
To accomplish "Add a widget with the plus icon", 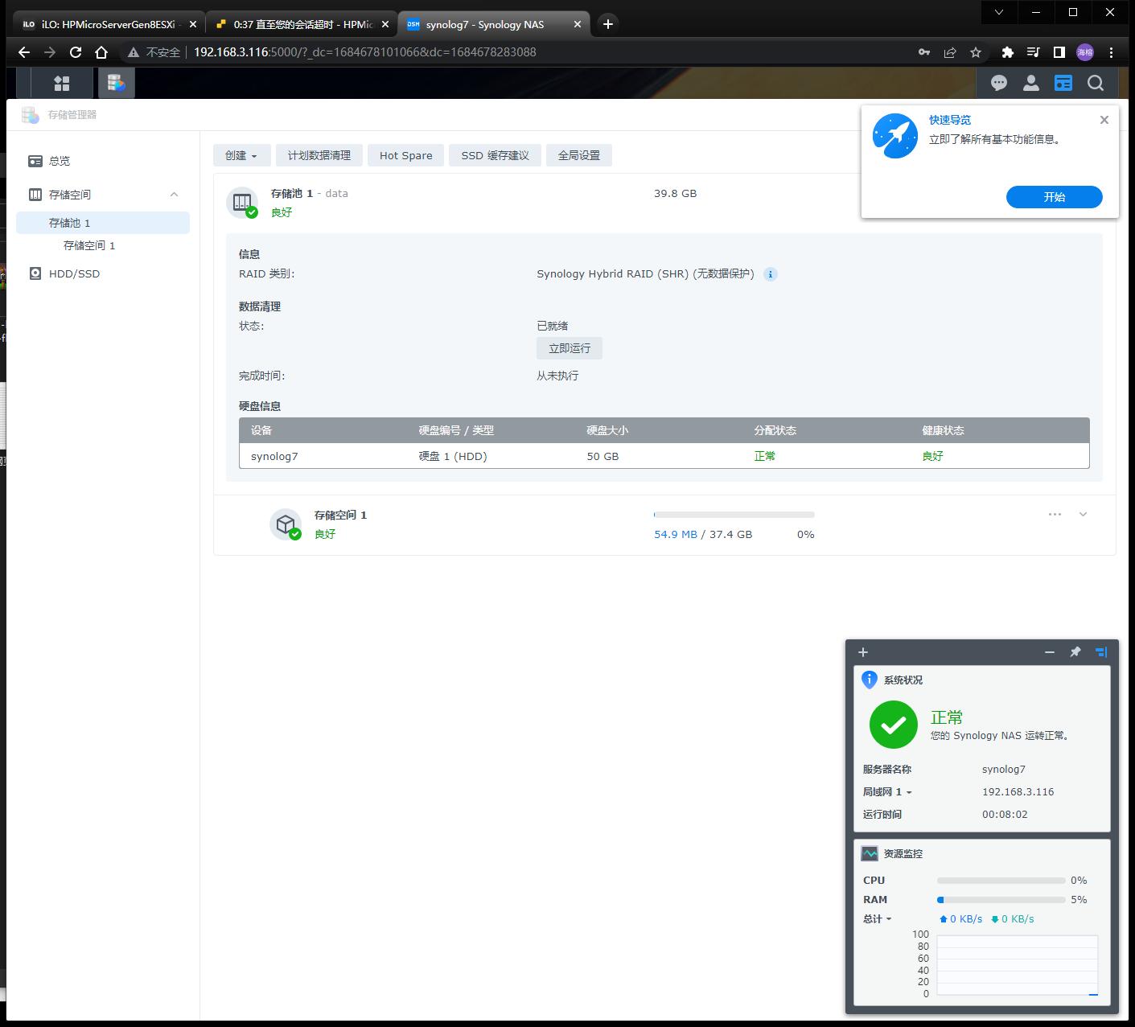I will click(863, 652).
